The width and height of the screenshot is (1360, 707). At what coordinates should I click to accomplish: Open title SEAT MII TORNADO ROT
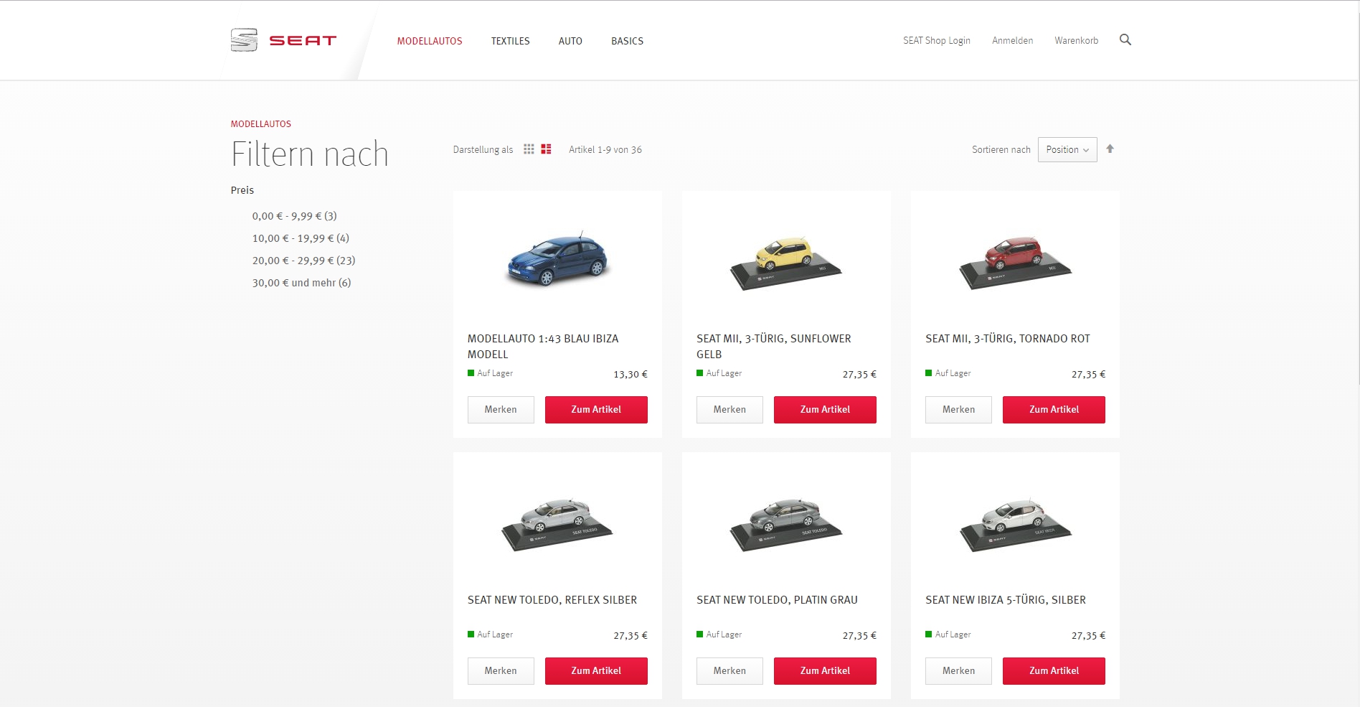pos(1007,339)
